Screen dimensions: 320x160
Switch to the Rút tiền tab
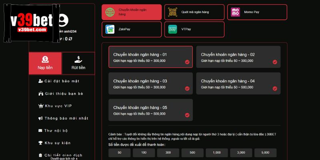(x=78, y=63)
